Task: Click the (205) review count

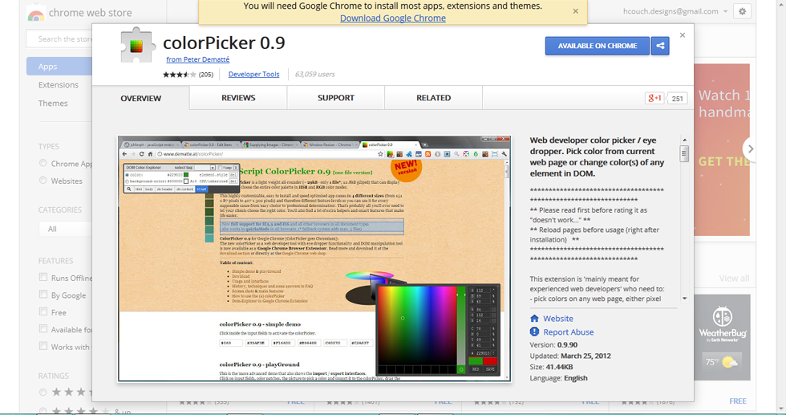Action: pos(206,75)
